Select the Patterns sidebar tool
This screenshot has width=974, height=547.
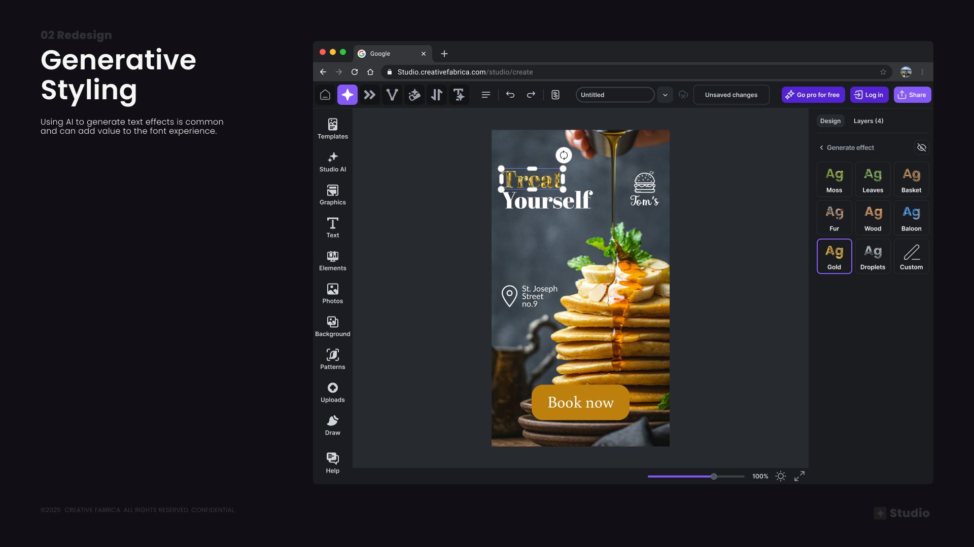tap(332, 359)
